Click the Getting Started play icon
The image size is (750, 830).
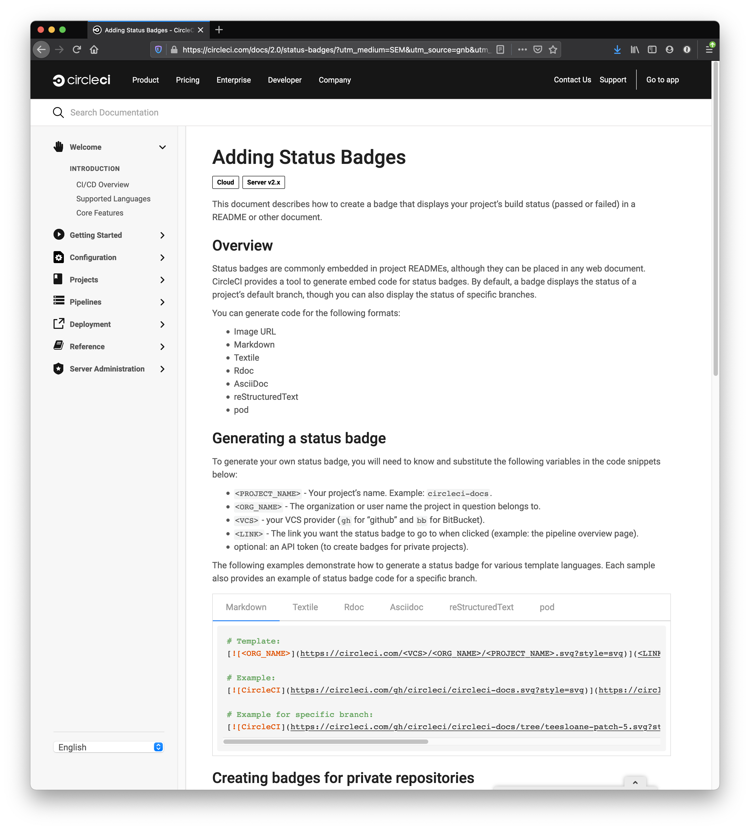59,235
